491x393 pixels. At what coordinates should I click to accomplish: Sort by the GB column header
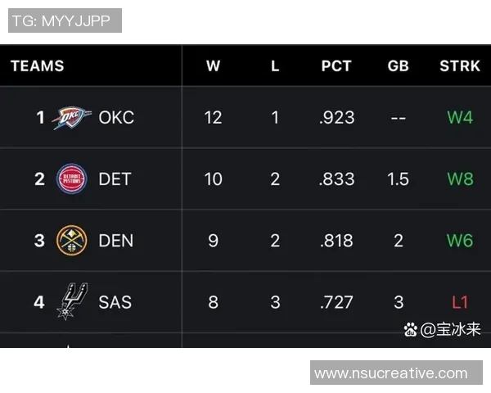398,66
